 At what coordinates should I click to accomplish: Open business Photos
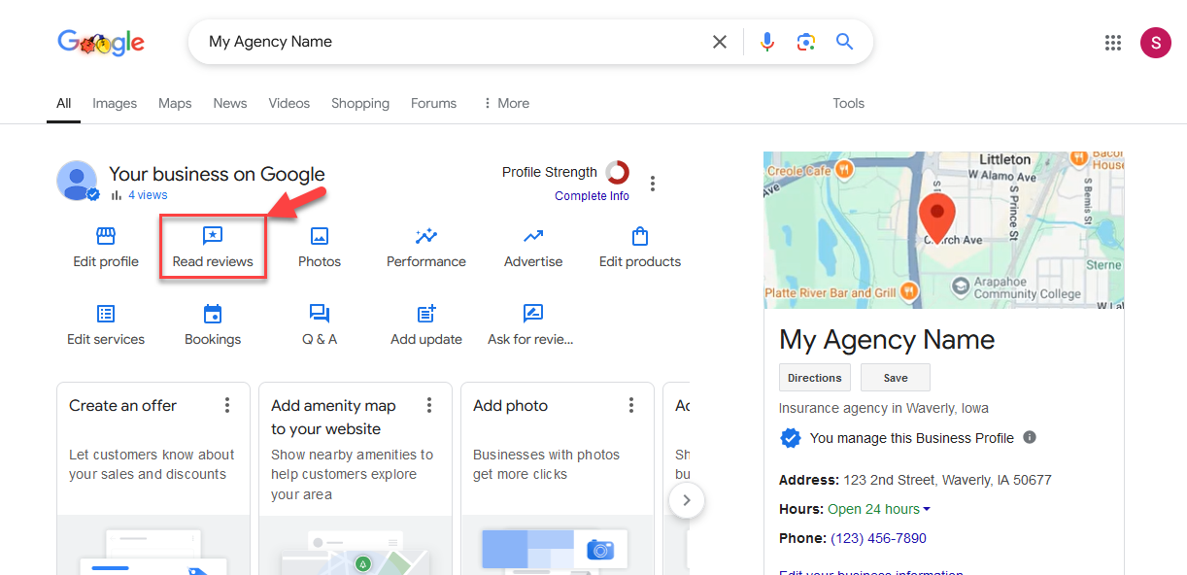pyautogui.click(x=320, y=248)
